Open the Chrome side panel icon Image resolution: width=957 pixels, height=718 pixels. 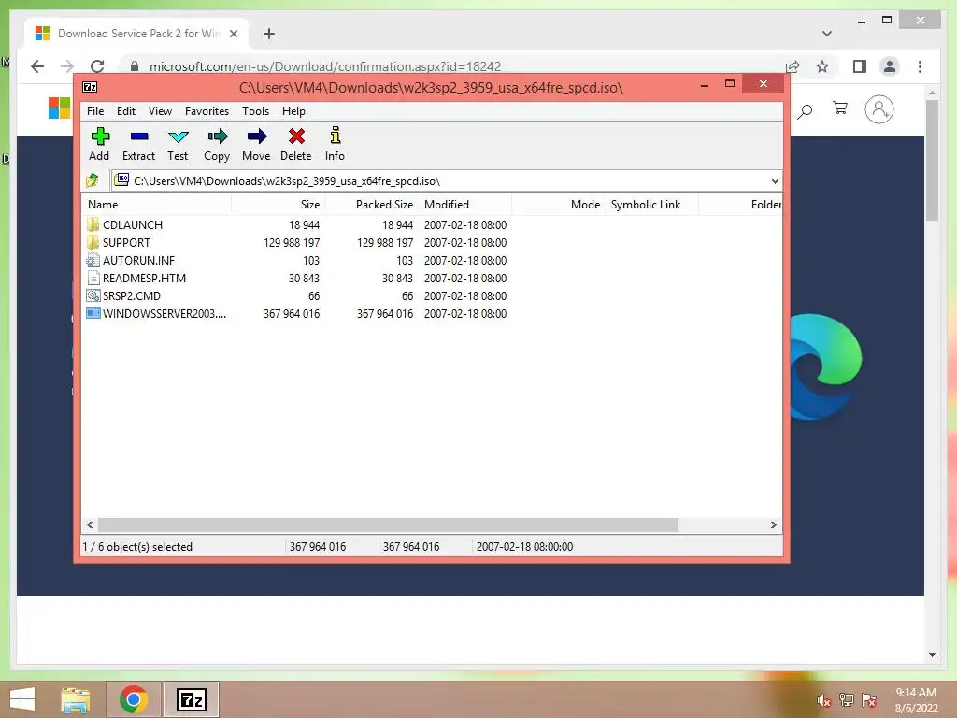[860, 66]
